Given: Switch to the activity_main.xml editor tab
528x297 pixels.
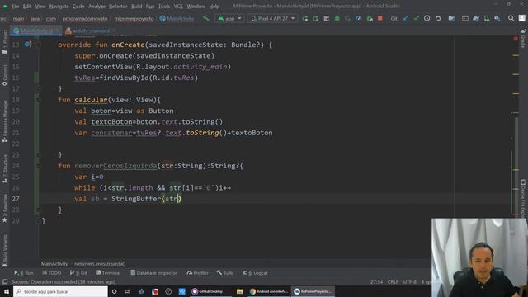Looking at the screenshot, I should pos(91,31).
